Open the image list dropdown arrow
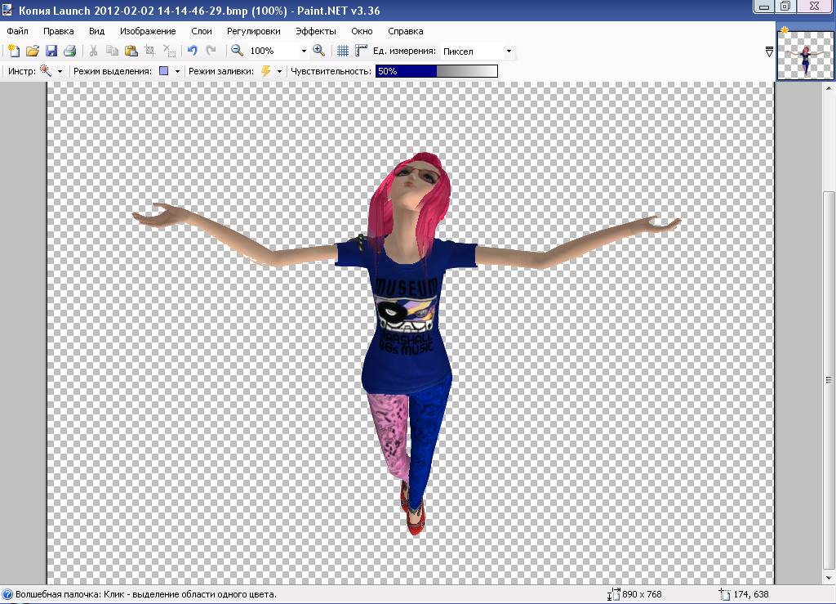This screenshot has width=836, height=604. pyautogui.click(x=769, y=51)
